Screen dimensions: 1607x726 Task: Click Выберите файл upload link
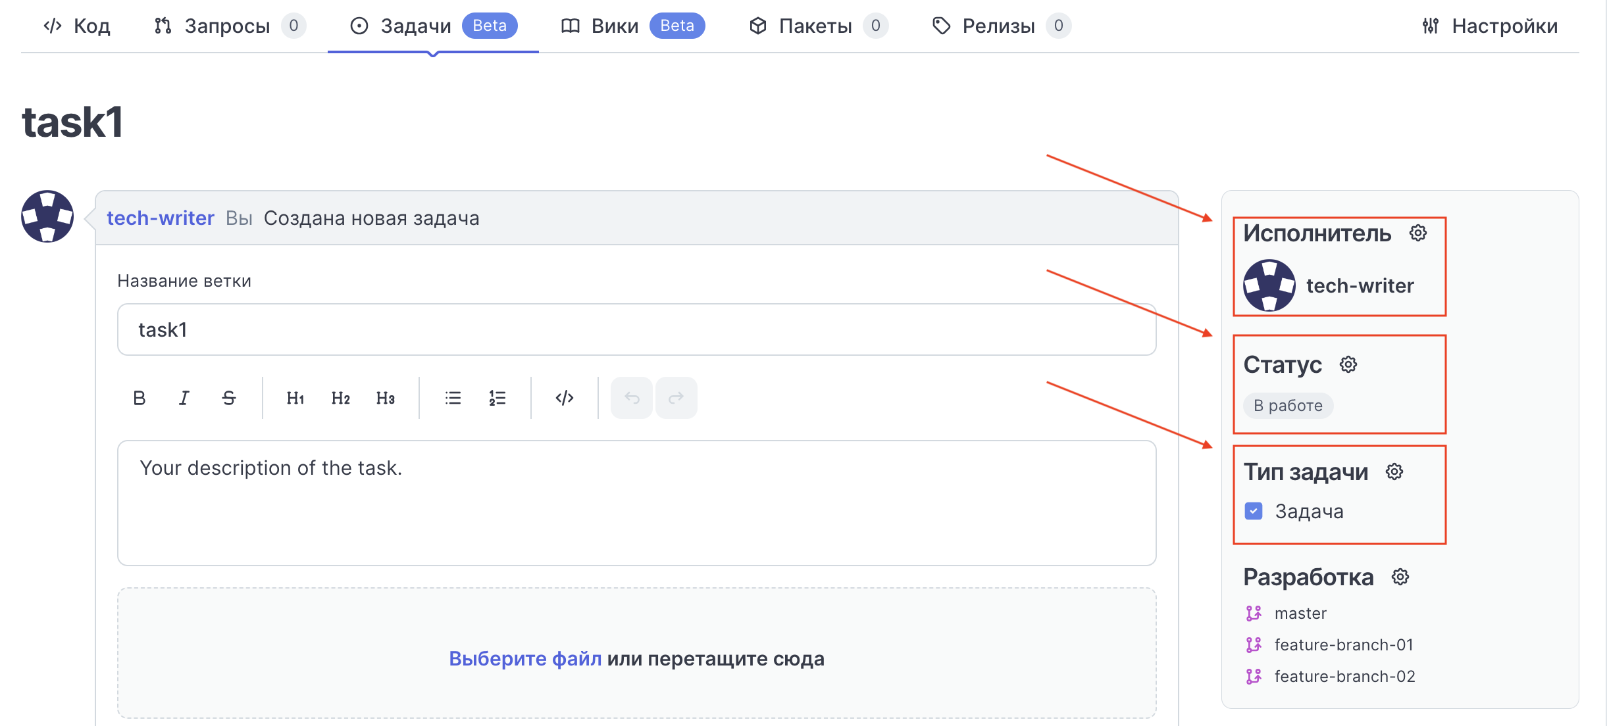[525, 658]
